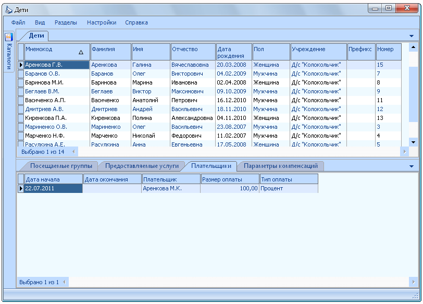Click right arrow of payers horizontal scrollbar
This screenshot has width=423, height=304.
(x=414, y=282)
